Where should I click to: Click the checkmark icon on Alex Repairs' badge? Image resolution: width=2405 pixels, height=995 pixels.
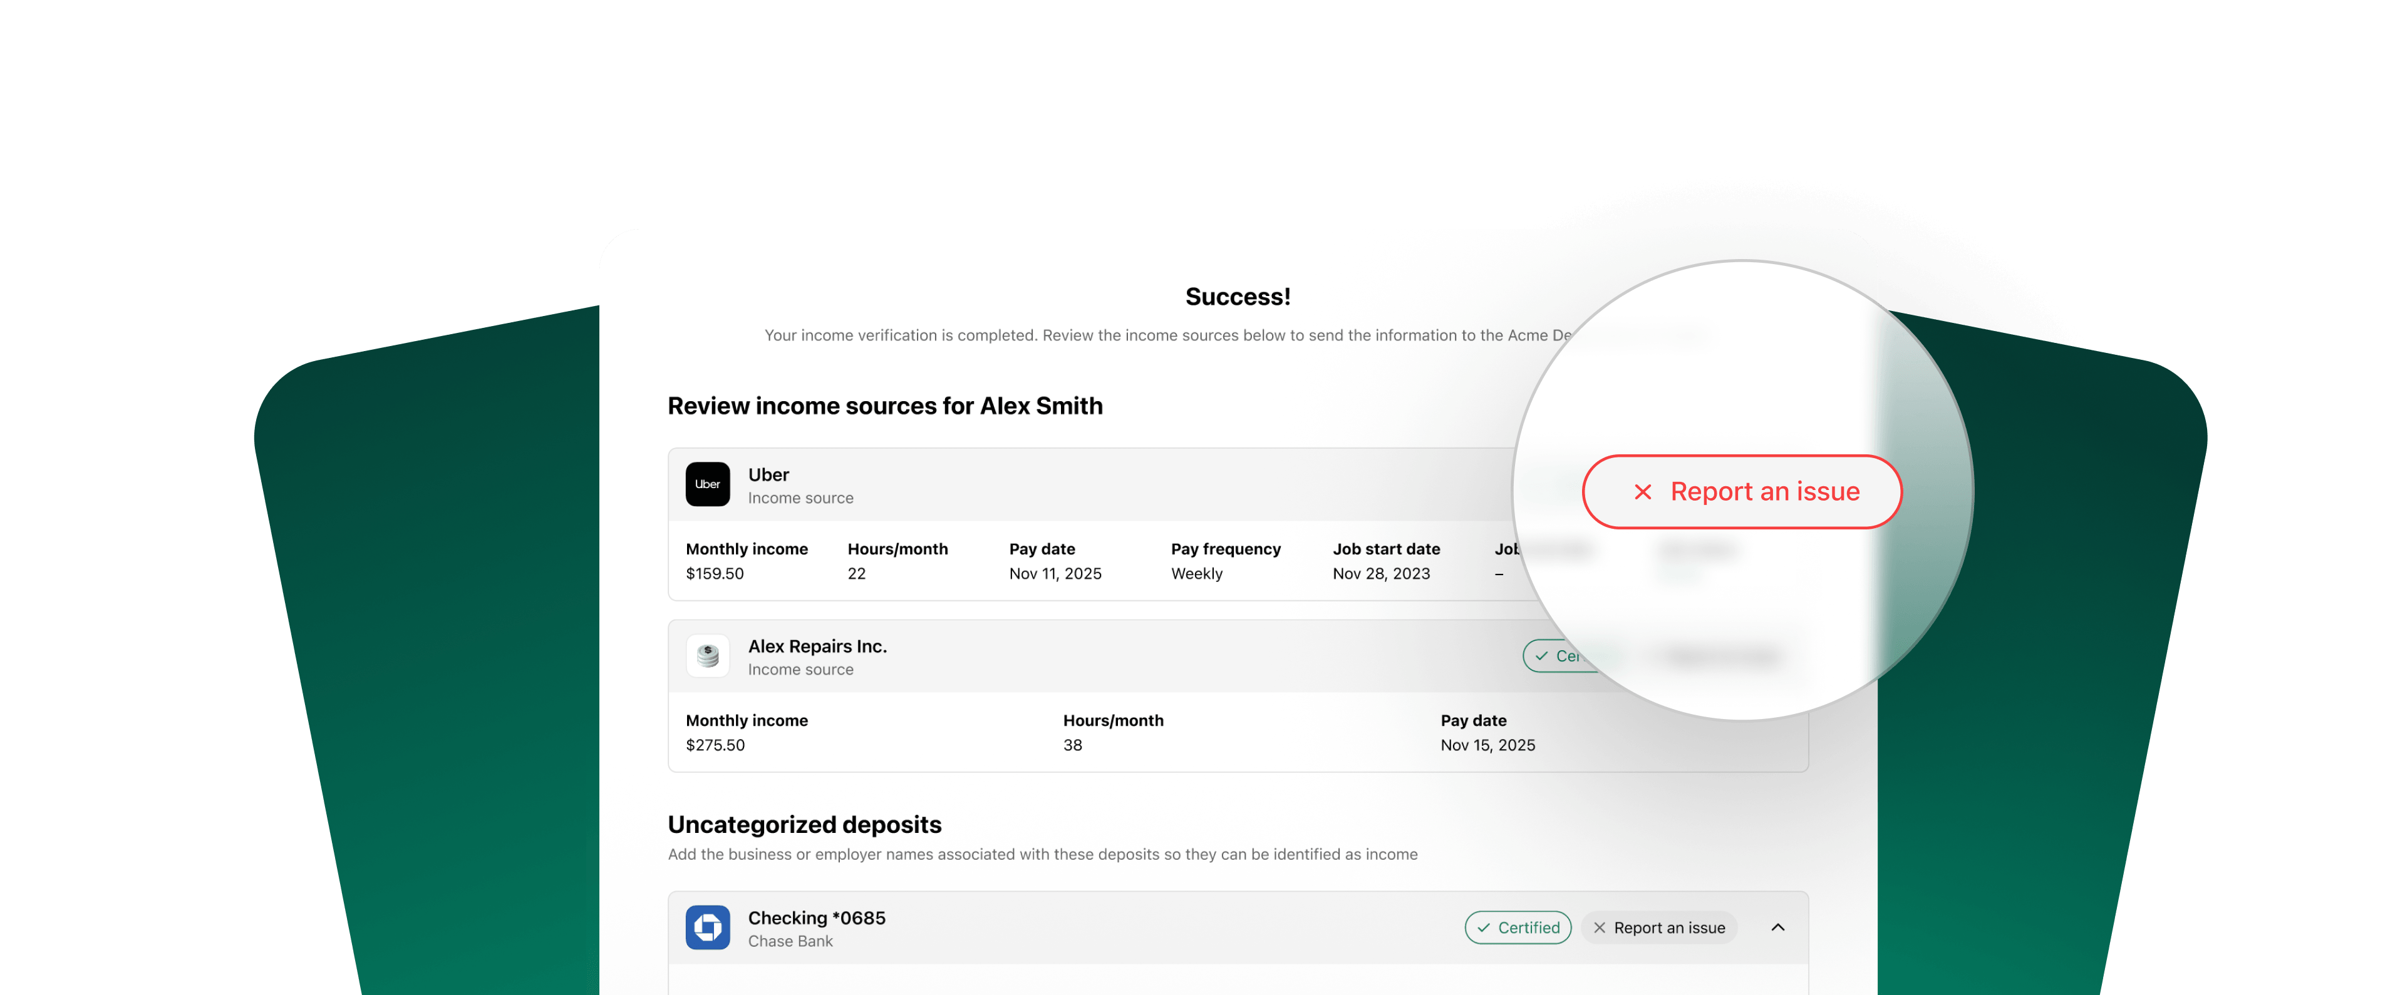coord(1541,656)
